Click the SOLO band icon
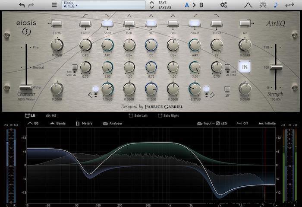 coord(263,5)
